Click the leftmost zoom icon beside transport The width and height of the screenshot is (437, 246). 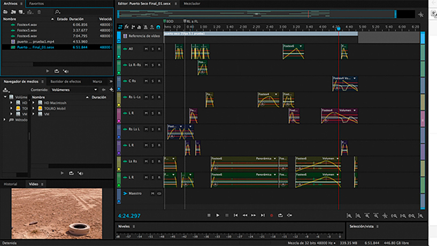pyautogui.click(x=349, y=216)
